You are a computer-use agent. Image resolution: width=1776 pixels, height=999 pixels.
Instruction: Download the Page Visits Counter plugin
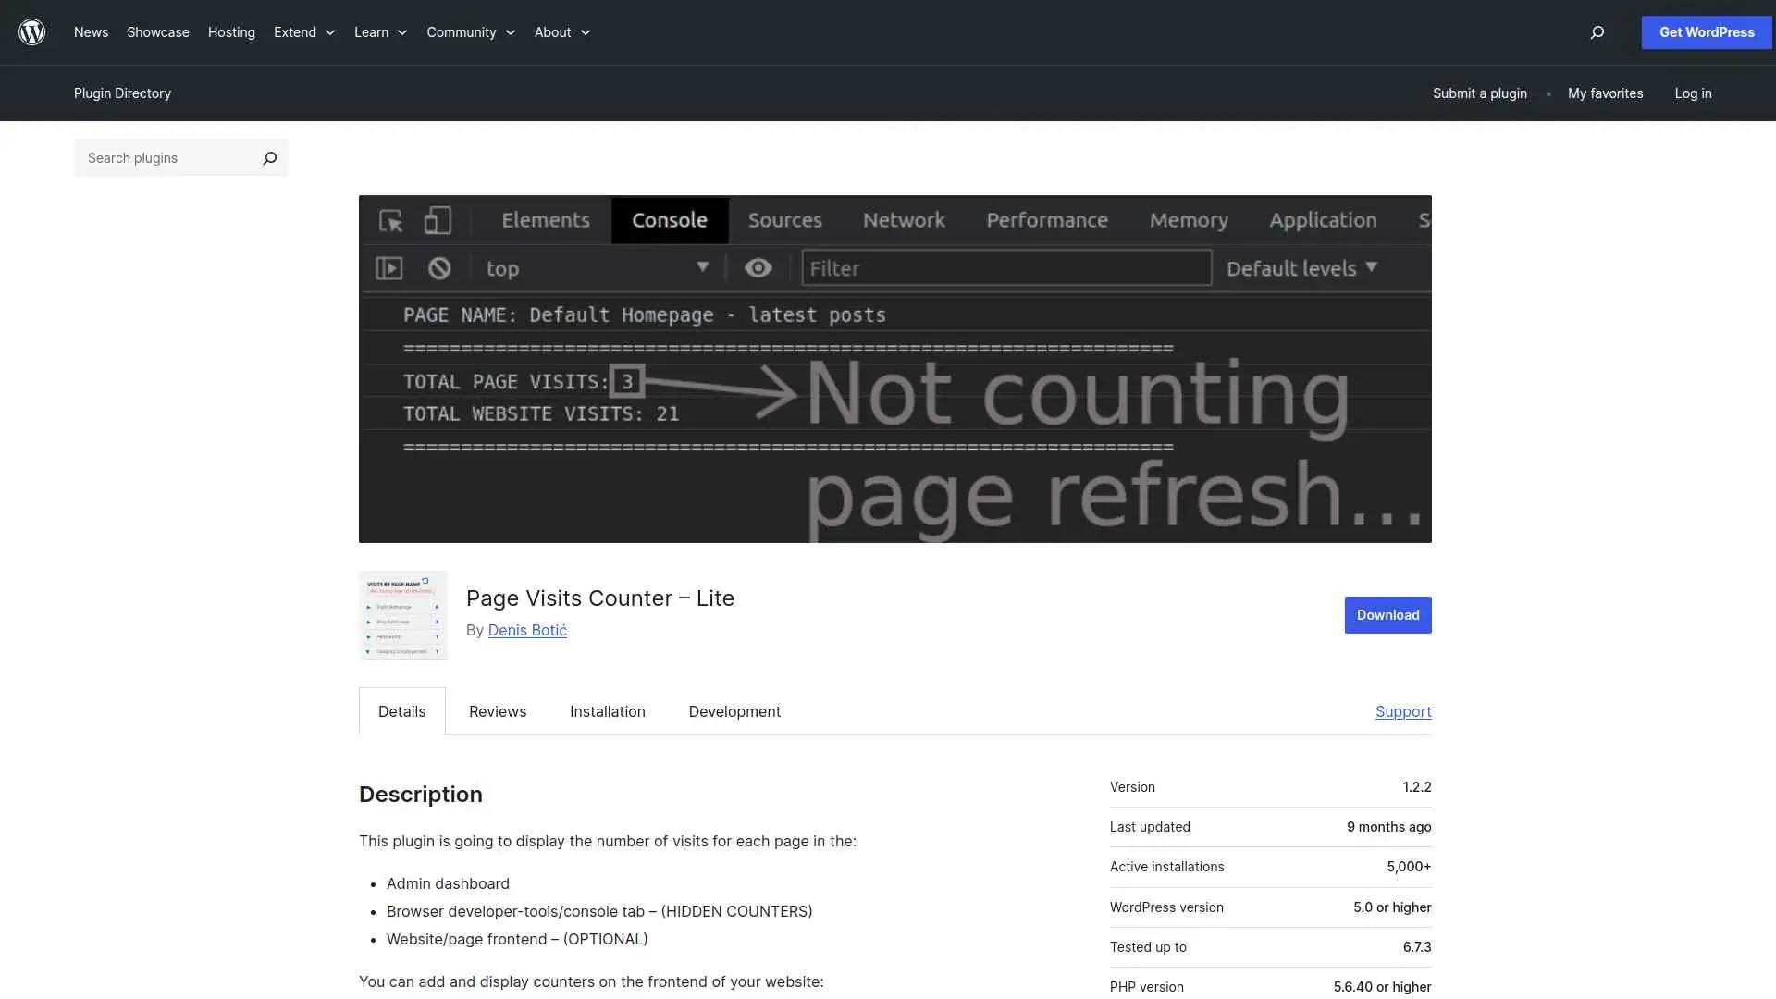click(1387, 614)
